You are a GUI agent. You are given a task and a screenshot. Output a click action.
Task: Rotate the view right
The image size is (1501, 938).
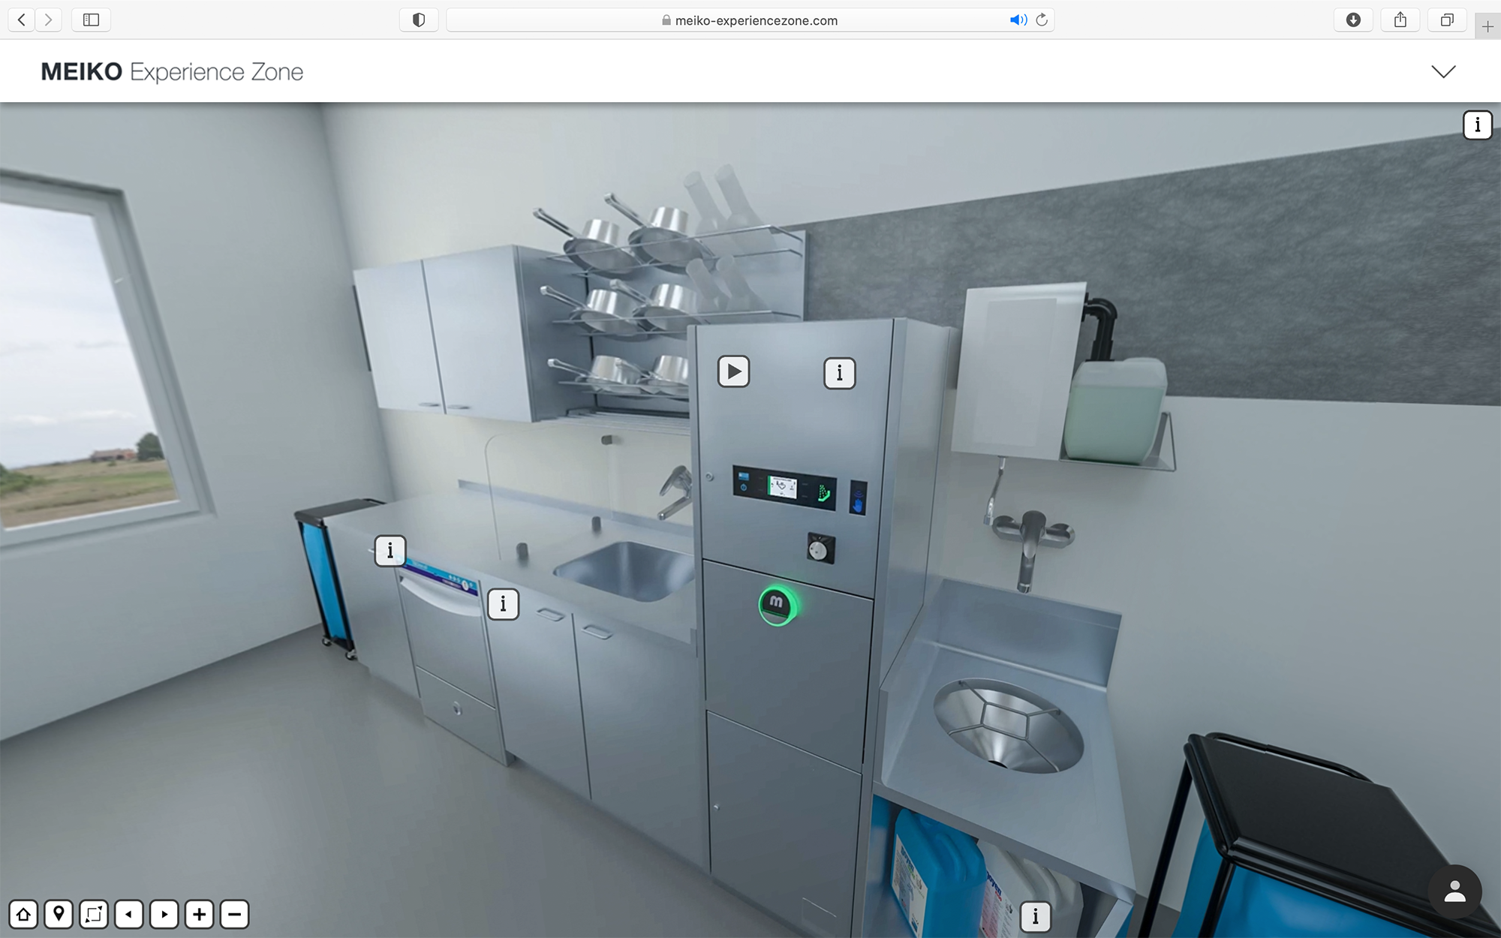coord(164,914)
